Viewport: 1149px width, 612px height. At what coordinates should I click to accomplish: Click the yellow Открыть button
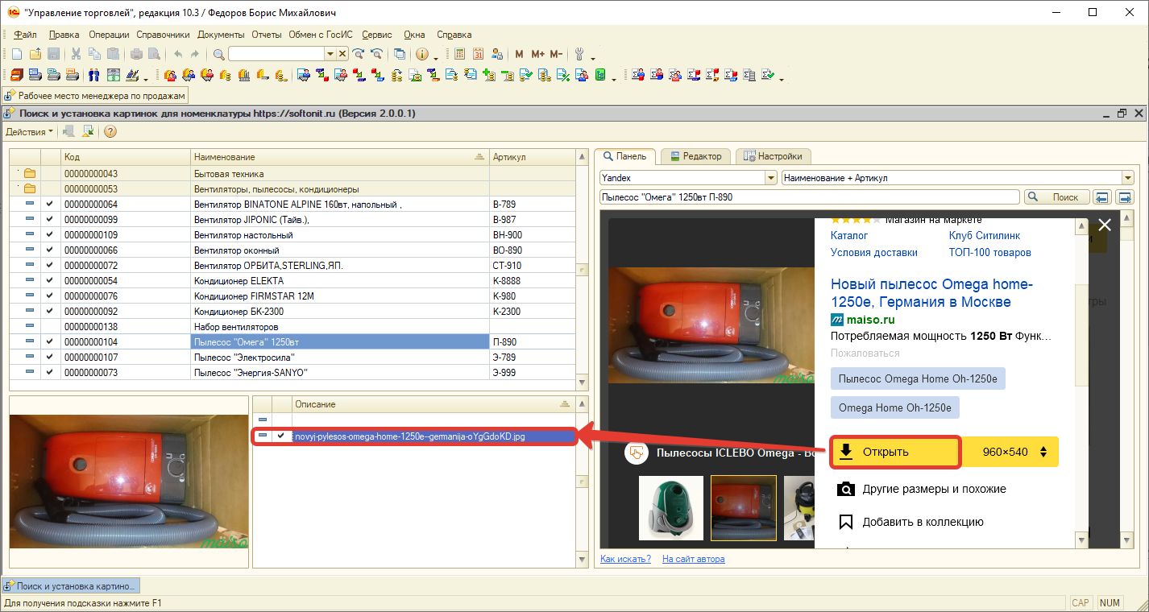[895, 452]
